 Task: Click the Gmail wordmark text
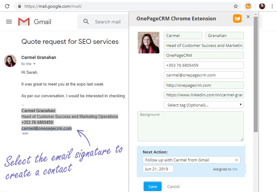click(x=42, y=22)
